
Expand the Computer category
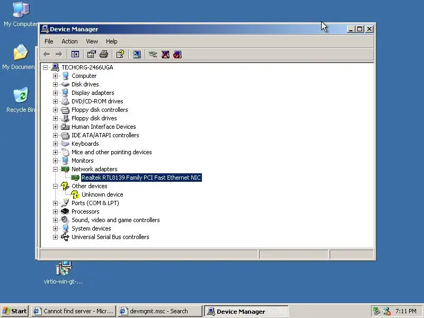click(56, 76)
